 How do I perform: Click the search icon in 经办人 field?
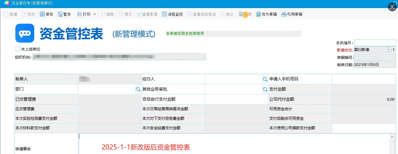[265, 79]
